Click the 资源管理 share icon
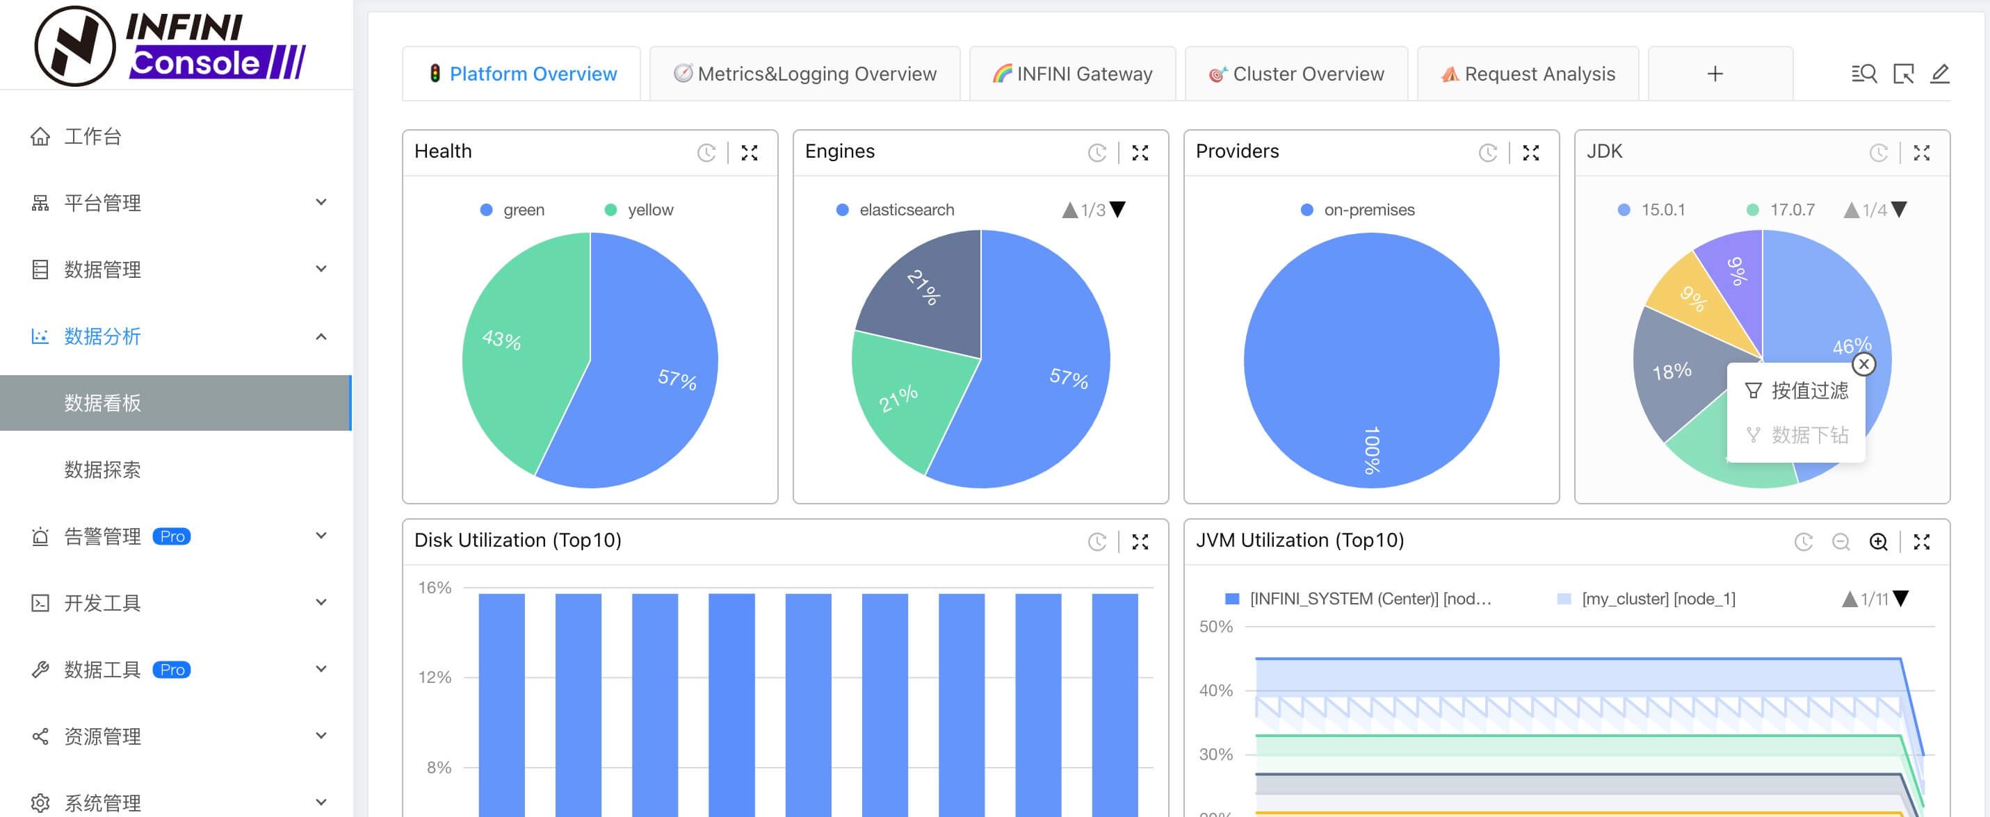The image size is (1990, 817). [40, 736]
